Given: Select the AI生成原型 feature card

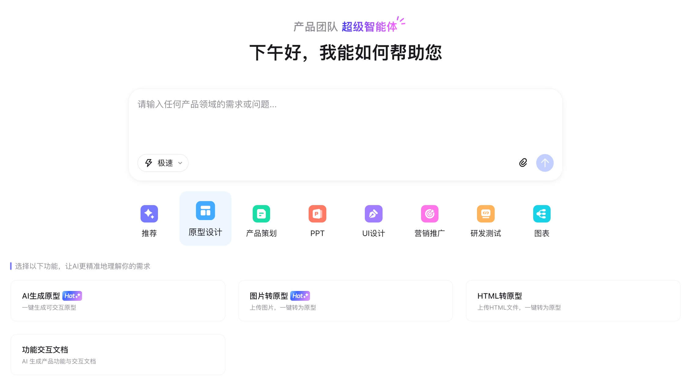Looking at the screenshot, I should coord(118,300).
